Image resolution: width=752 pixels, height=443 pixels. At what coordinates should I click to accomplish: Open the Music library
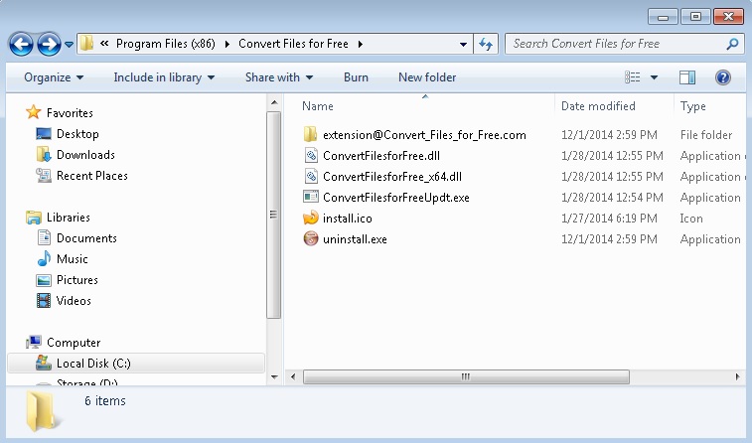[72, 259]
